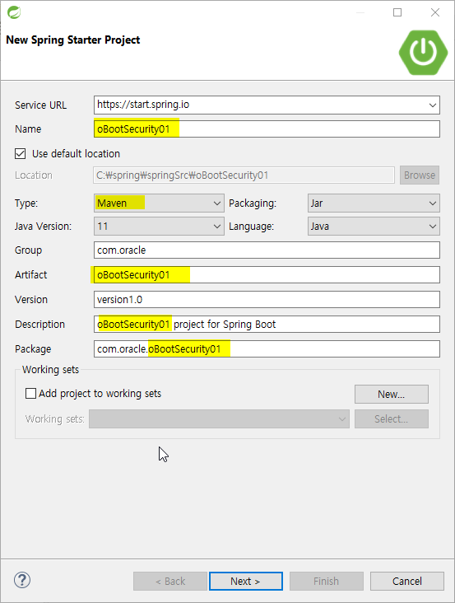Open the Packaging dropdown showing Jar
455x603 pixels.
(x=374, y=203)
